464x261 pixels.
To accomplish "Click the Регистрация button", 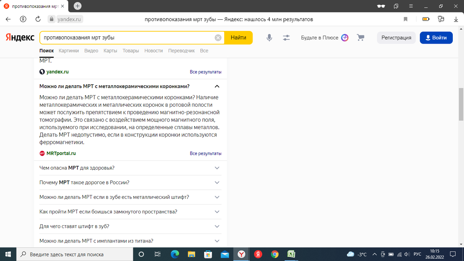I will [x=396, y=38].
